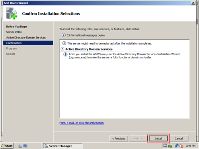
Task: Switch to Server Manager taskbar button
Action: (x=63, y=146)
